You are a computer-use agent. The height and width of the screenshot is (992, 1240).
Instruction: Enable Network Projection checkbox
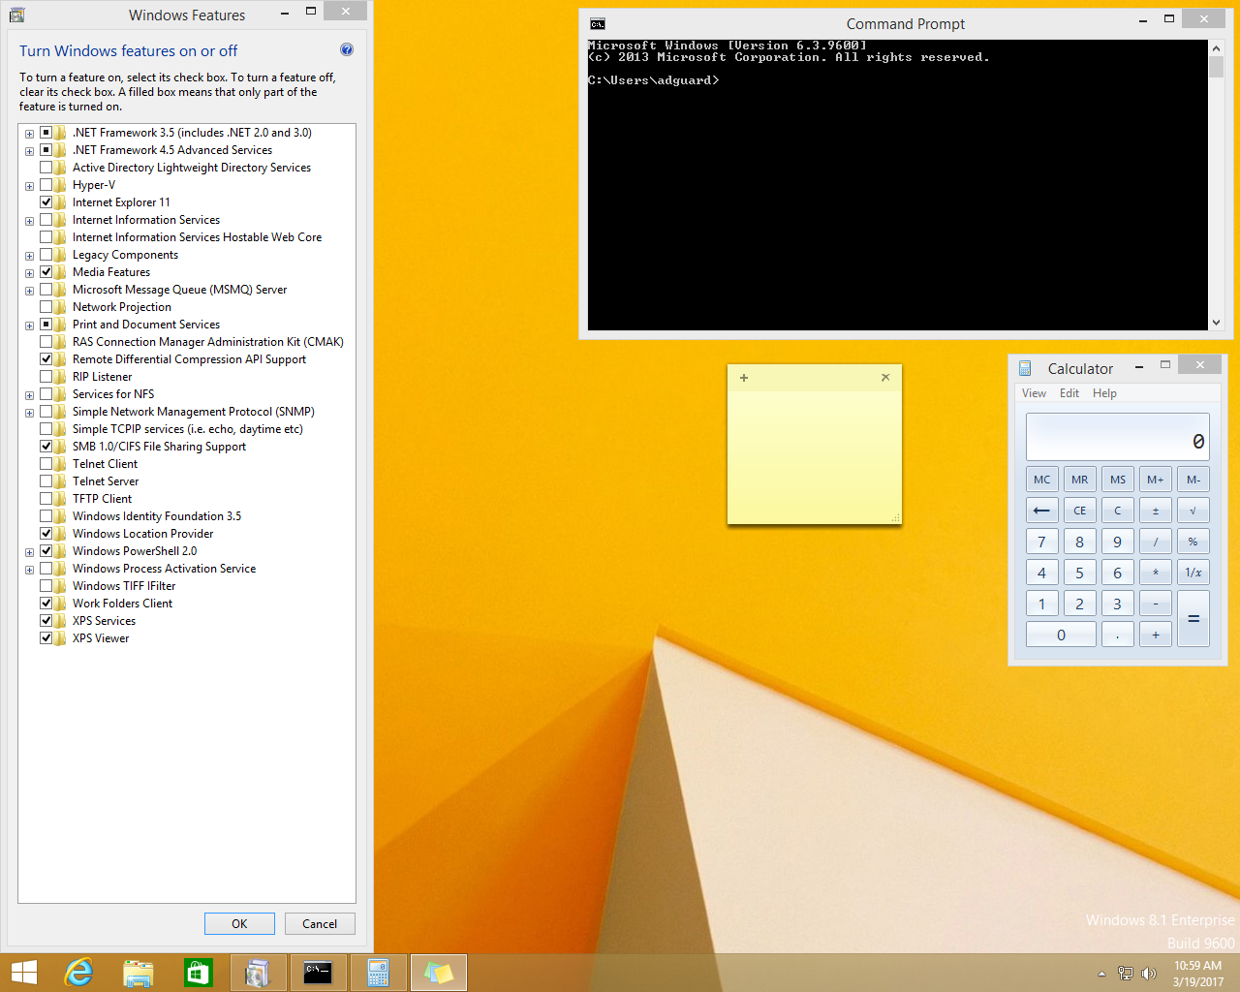coord(46,307)
